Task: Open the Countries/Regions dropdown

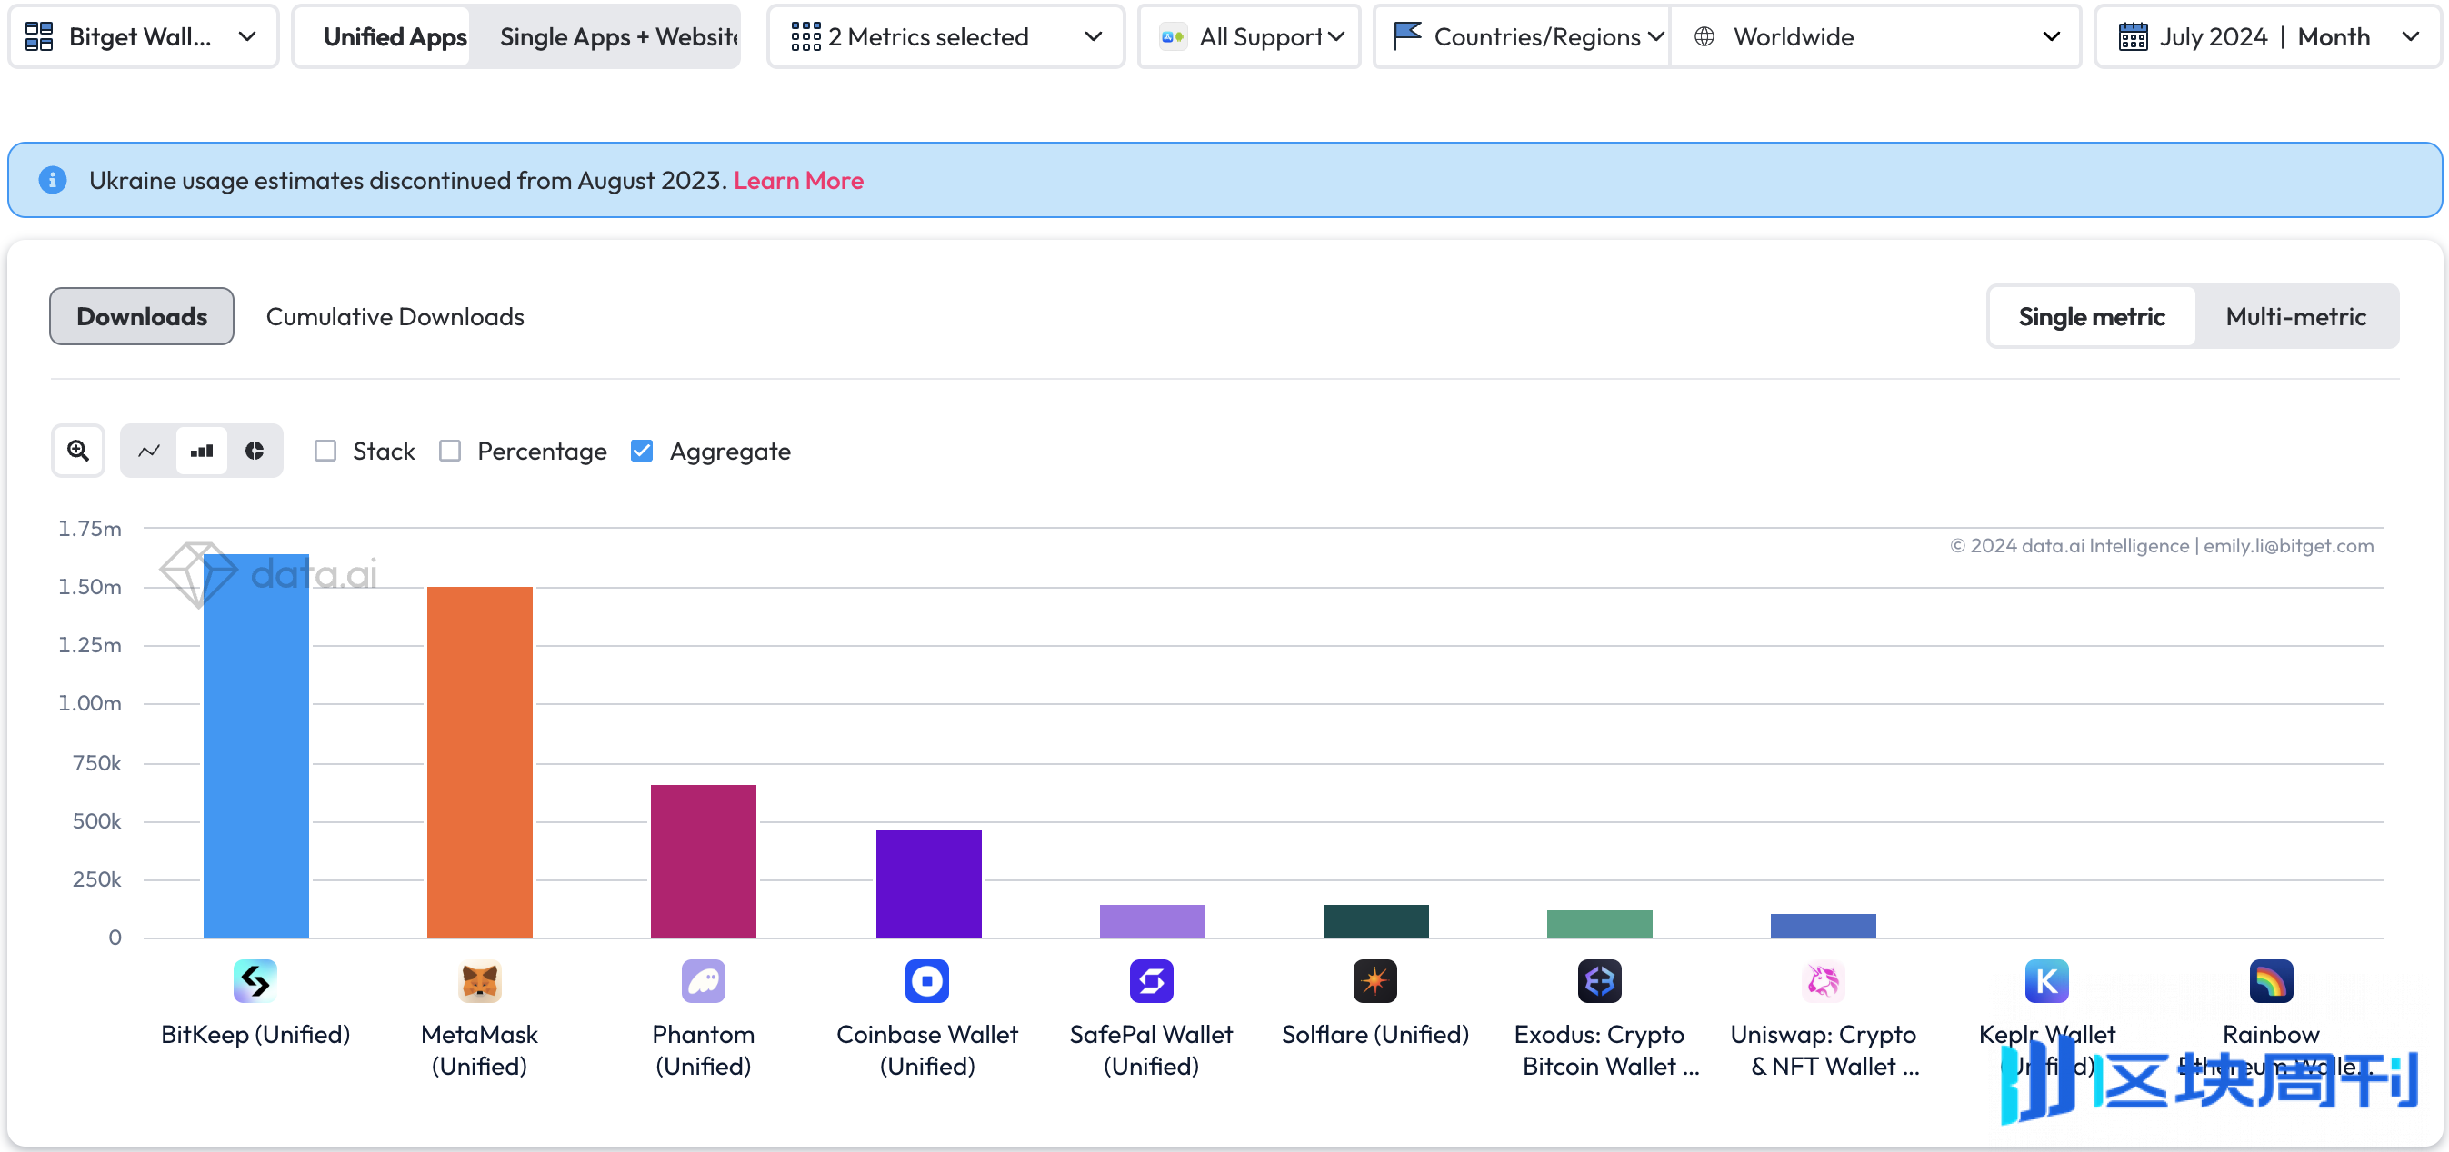Action: tap(1521, 37)
